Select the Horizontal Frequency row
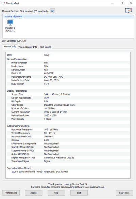Viewport: 136px width, 199px height. pos(68,129)
